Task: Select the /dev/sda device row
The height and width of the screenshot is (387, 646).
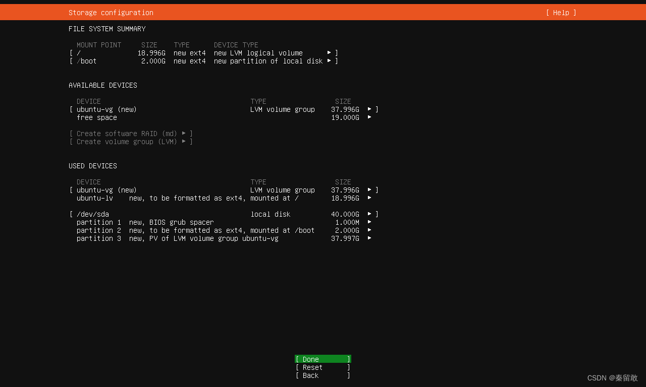Action: pos(224,214)
